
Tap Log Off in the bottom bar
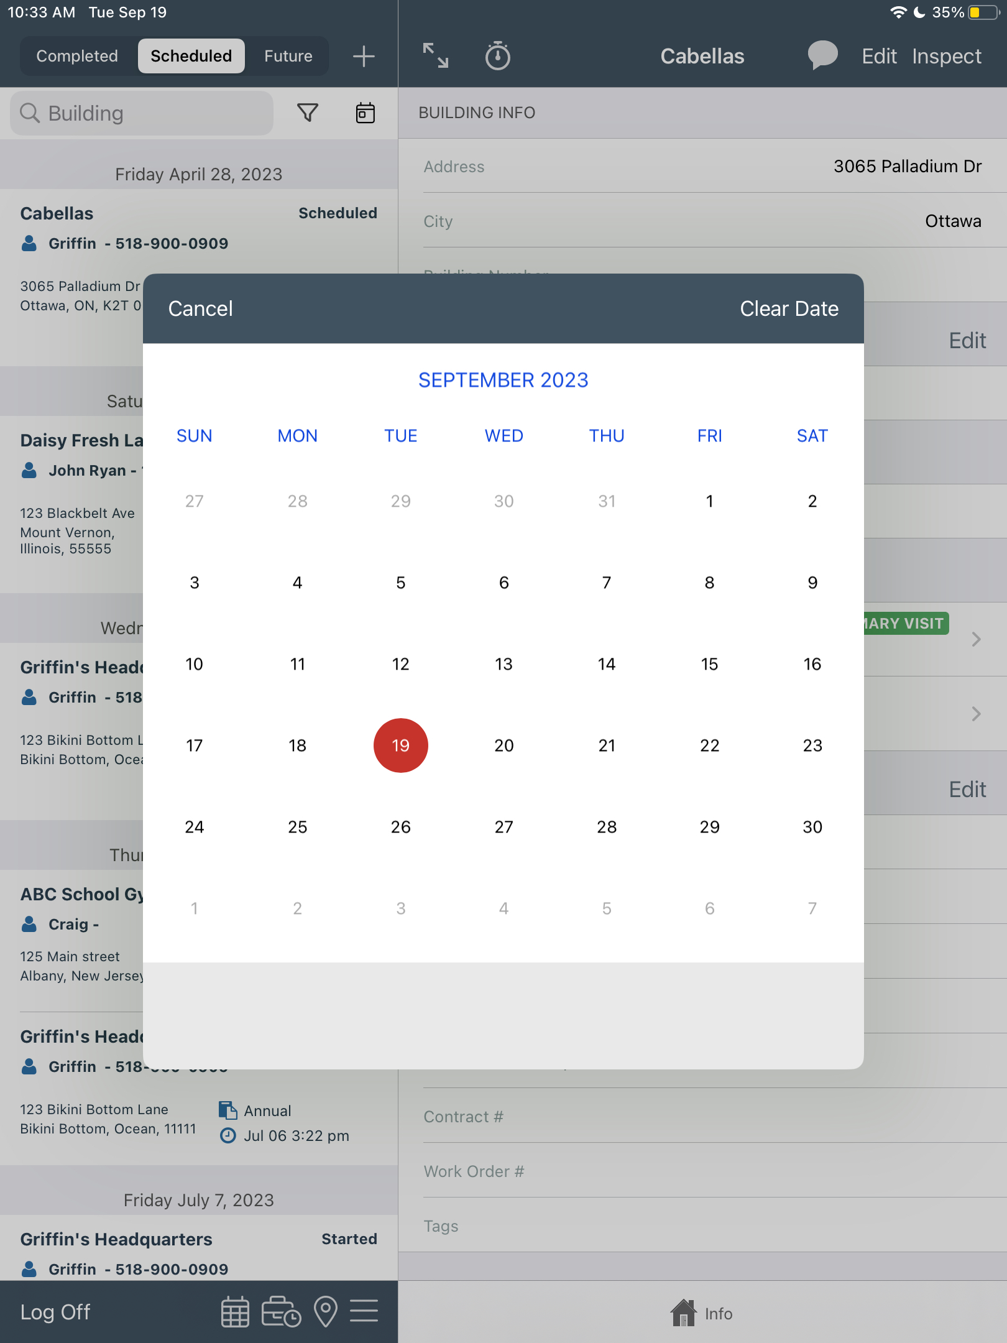(x=55, y=1312)
